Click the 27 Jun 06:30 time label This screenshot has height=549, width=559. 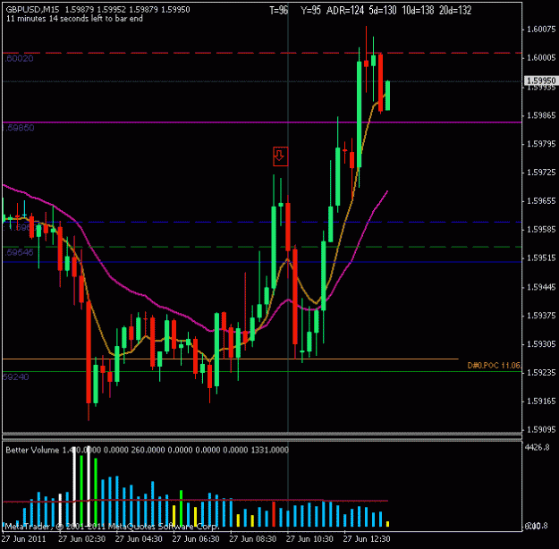[196, 538]
